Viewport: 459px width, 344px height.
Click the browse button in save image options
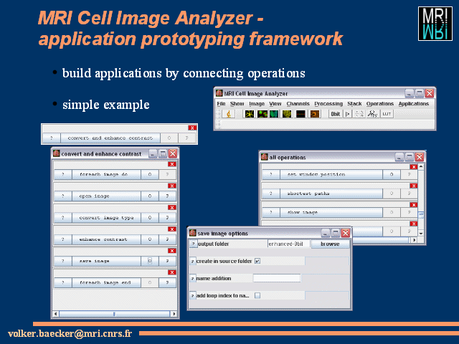point(330,244)
